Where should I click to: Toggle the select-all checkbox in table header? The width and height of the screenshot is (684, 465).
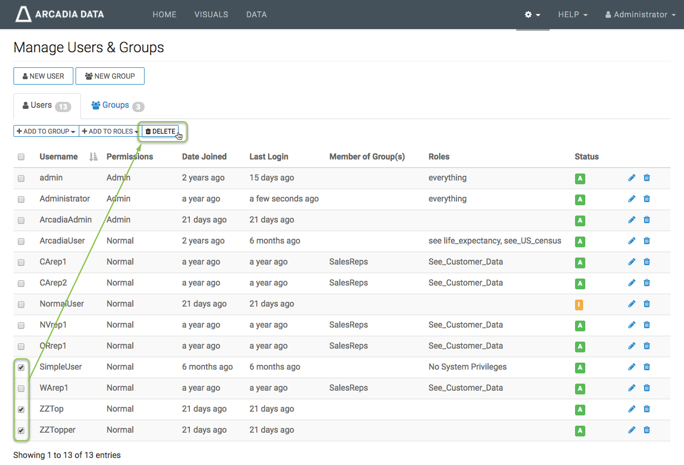[x=21, y=157]
